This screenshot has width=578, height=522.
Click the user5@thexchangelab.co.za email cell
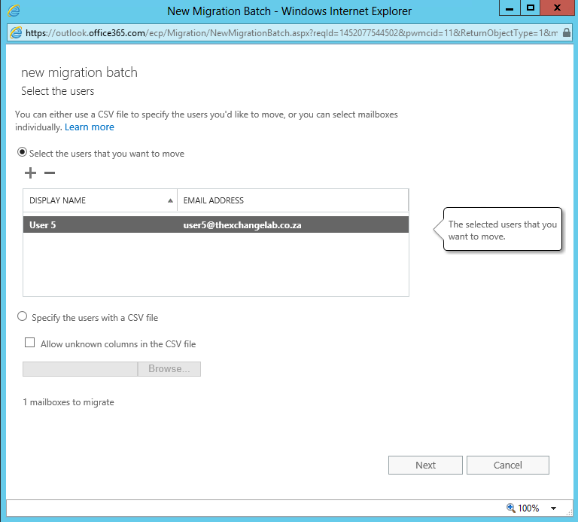242,225
